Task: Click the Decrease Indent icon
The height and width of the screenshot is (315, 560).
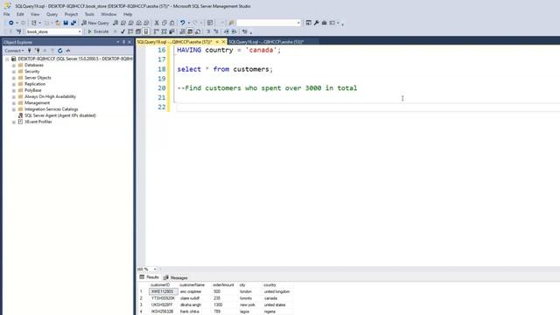Action: [227, 31]
